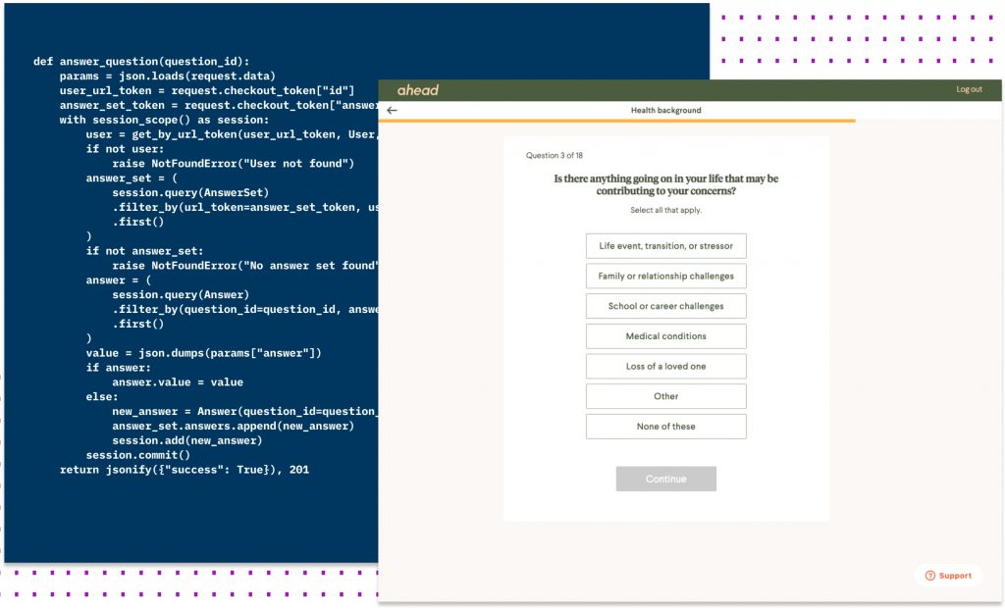Select School or career challenges option

(666, 306)
